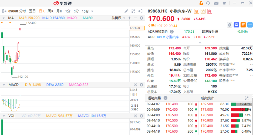The width and height of the screenshot is (253, 135).
Task: Open the customer service headset icon
Action: (x=208, y=3)
